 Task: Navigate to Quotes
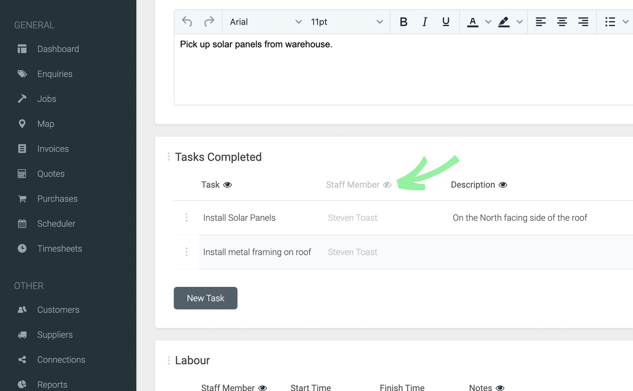coord(51,174)
